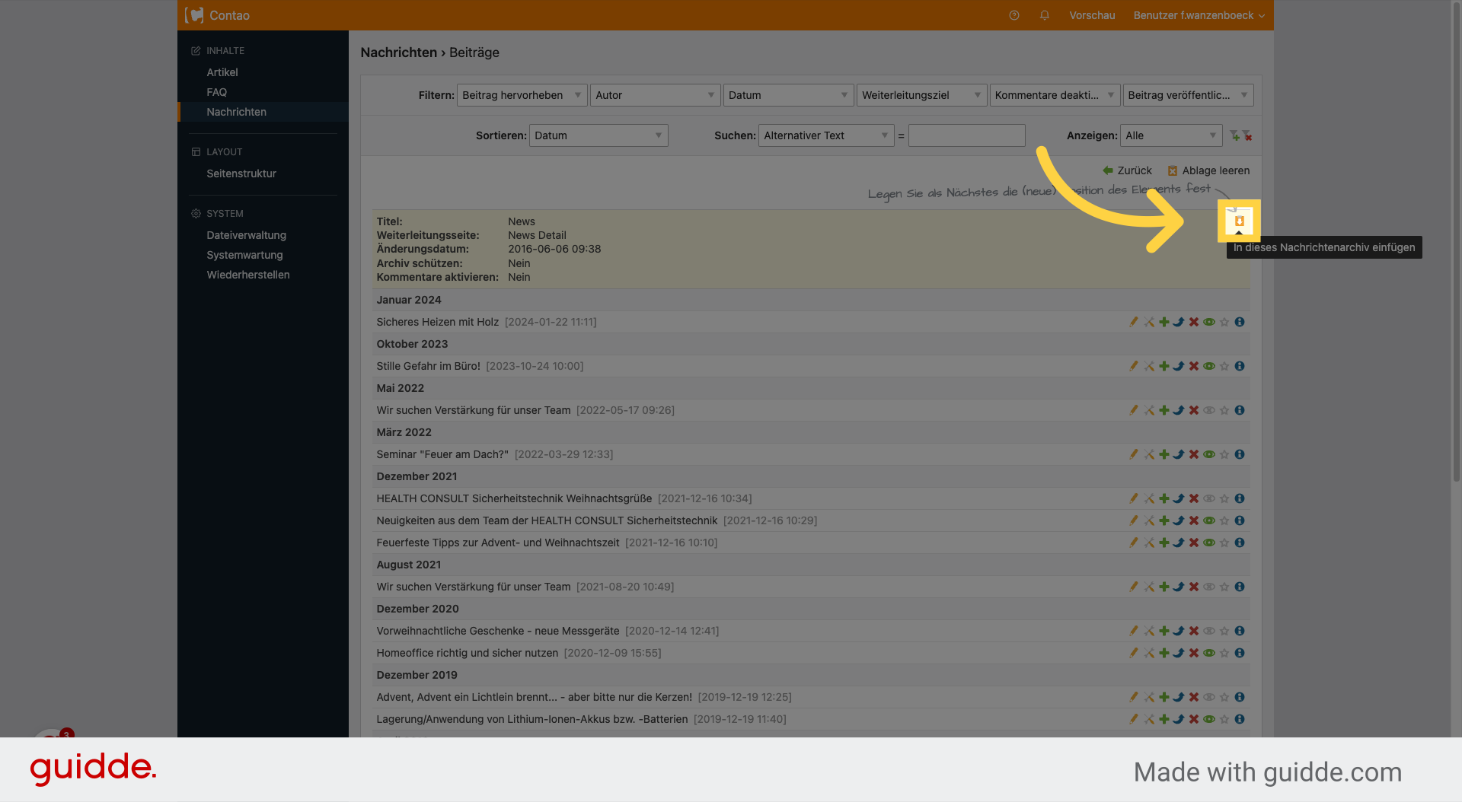This screenshot has height=802, width=1462.
Task: Open notifications bell icon
Action: coord(1045,15)
